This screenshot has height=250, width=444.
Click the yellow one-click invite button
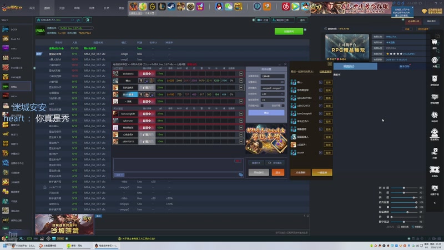pos(322,172)
